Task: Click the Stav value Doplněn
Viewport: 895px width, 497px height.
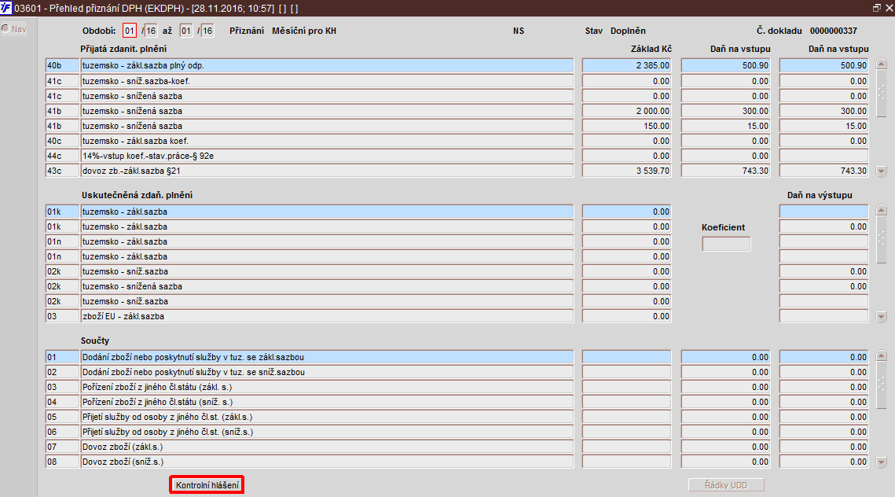Action: click(628, 31)
